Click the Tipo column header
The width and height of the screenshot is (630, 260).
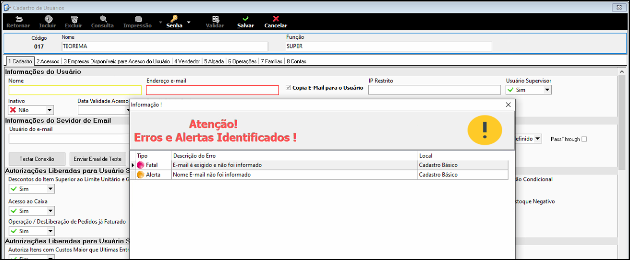click(x=153, y=156)
